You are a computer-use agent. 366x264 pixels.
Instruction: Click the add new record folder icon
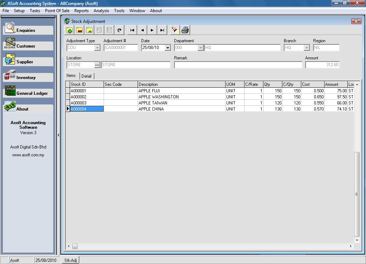69,30
